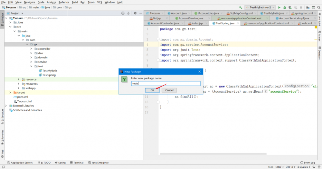Open Project panel gear settings
322x169 pixels.
(135, 13)
